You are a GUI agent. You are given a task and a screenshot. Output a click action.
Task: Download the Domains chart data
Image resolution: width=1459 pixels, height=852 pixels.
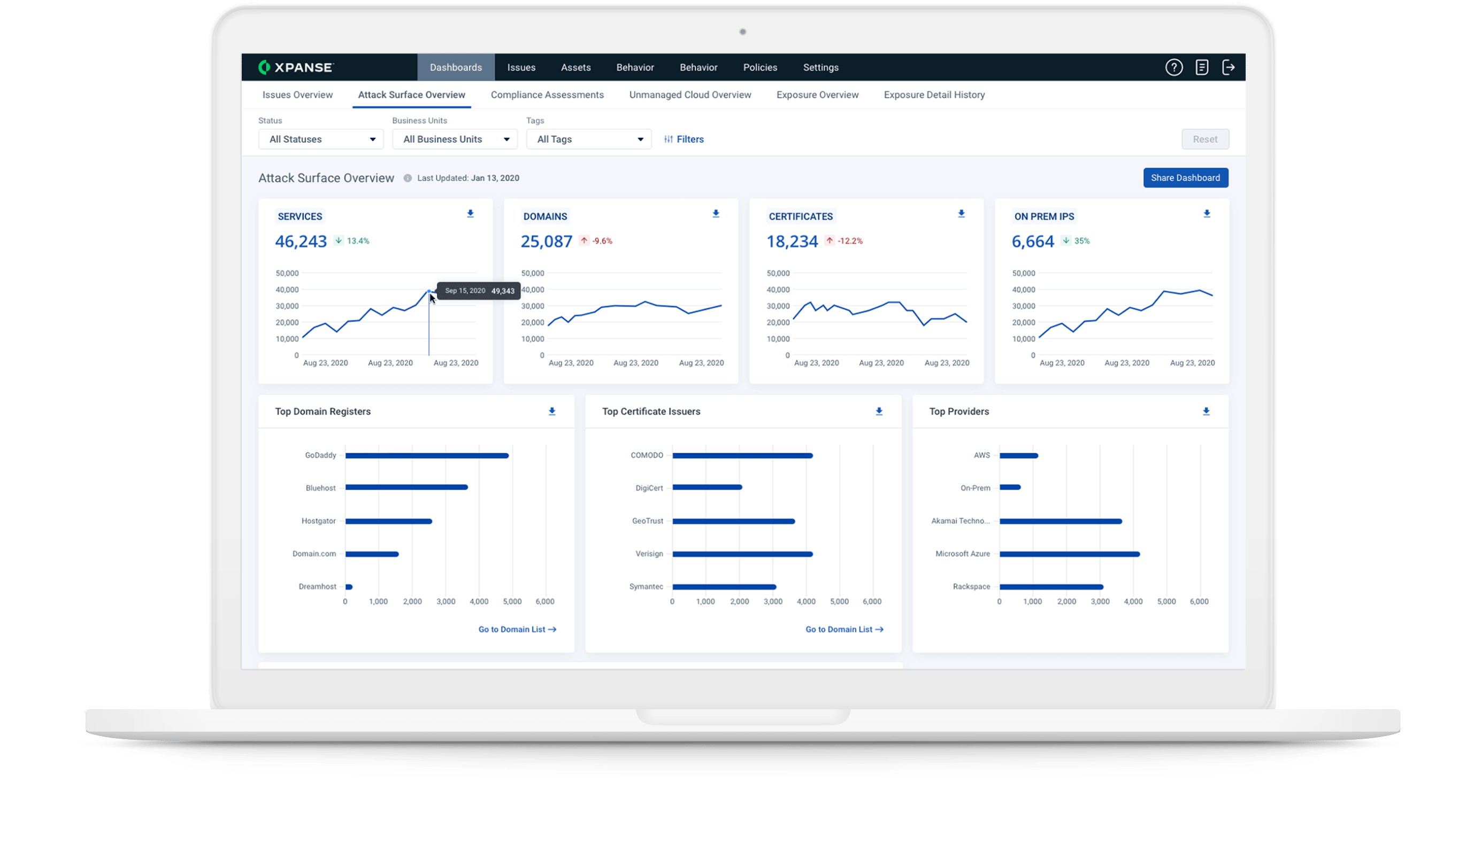(x=716, y=214)
